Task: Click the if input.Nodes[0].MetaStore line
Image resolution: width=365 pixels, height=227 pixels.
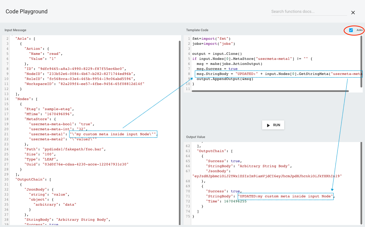Action: (x=252, y=59)
